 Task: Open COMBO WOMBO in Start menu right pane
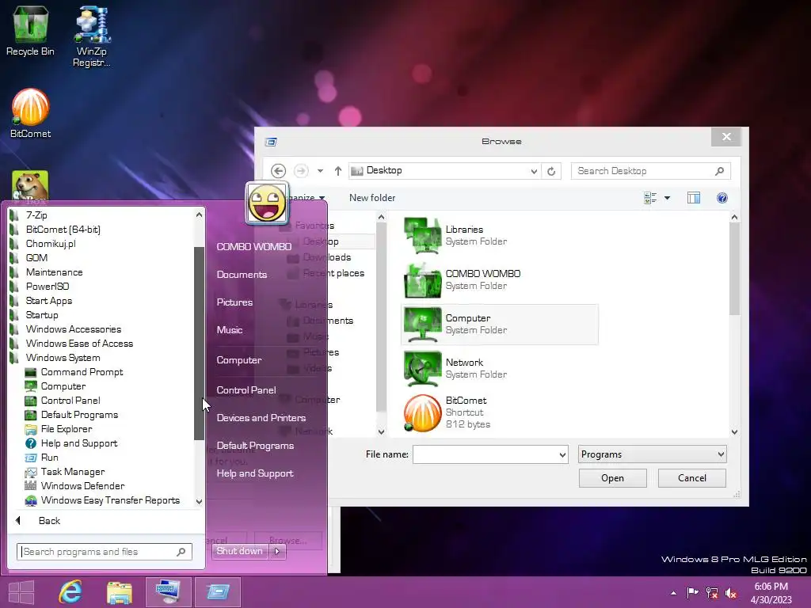[254, 247]
